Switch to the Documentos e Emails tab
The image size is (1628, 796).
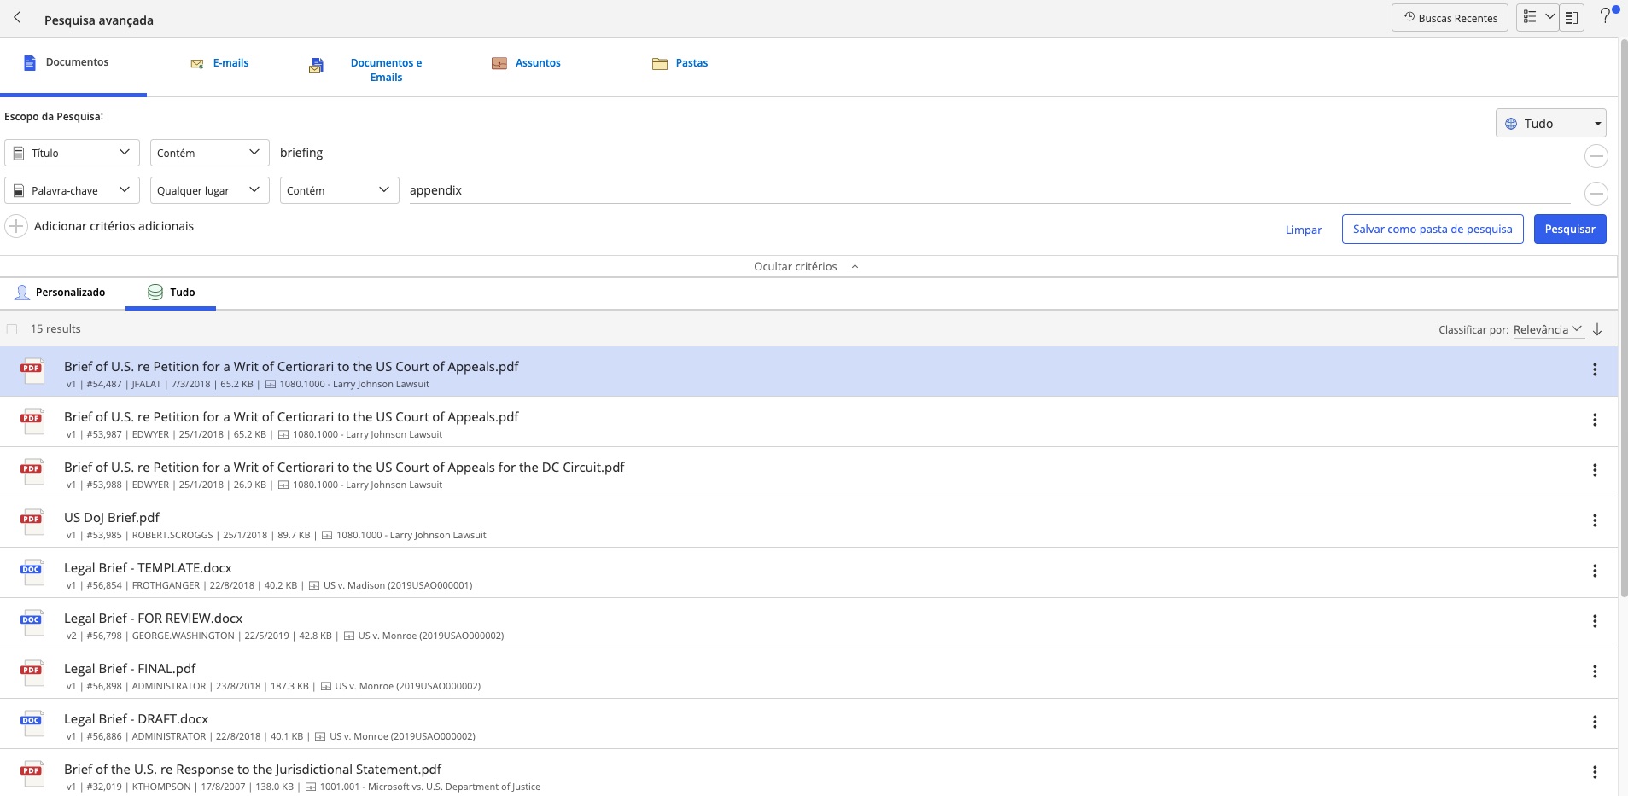click(x=367, y=70)
